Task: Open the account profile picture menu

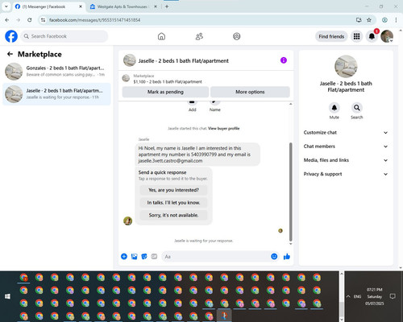Action: coord(387,36)
